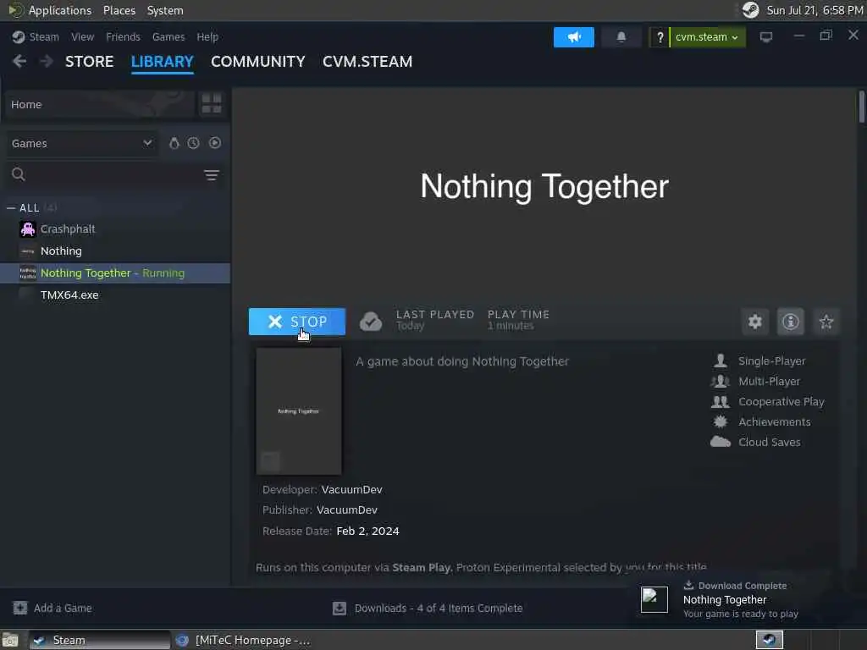Open the View menu
The image size is (867, 650).
pos(82,37)
